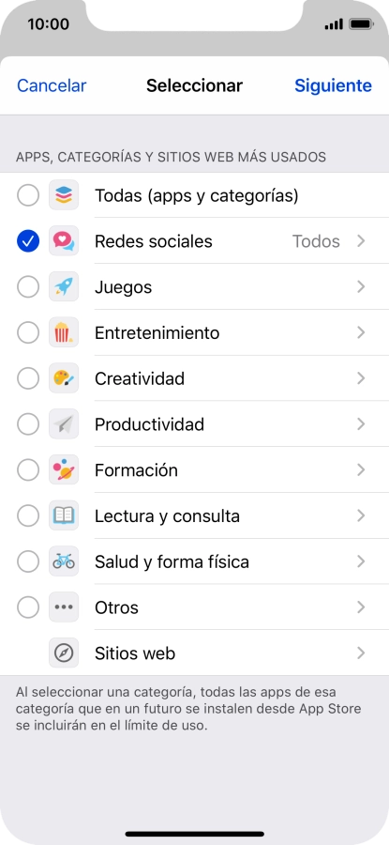Expand the Sitios web chevron
Viewport: 389px width, 845px height.
pyautogui.click(x=361, y=653)
